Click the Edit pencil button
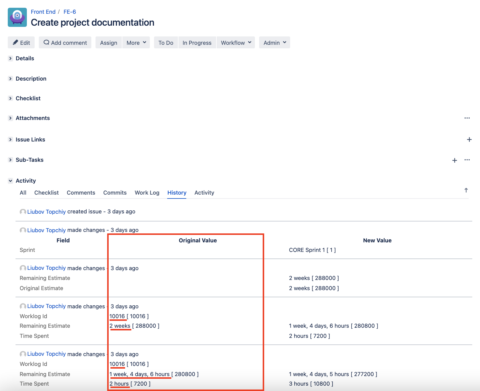 coord(21,43)
